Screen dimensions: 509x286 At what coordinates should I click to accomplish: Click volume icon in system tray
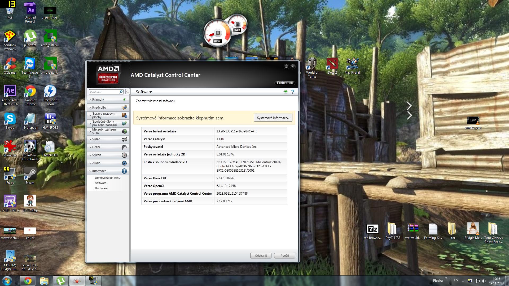pos(484,281)
